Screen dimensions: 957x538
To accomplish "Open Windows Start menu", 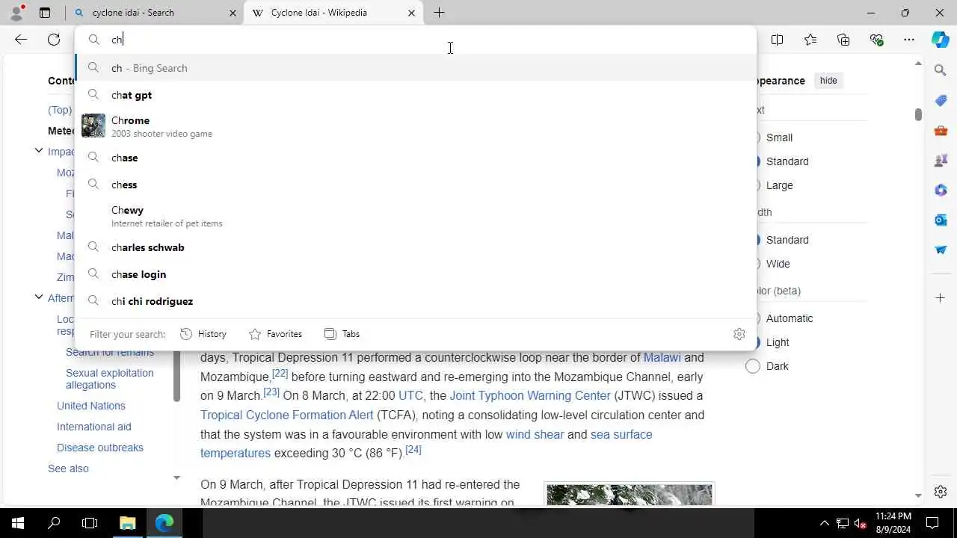I will pyautogui.click(x=18, y=523).
